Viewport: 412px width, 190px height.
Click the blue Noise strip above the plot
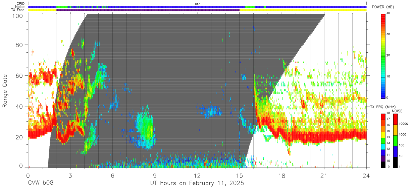[197, 7]
